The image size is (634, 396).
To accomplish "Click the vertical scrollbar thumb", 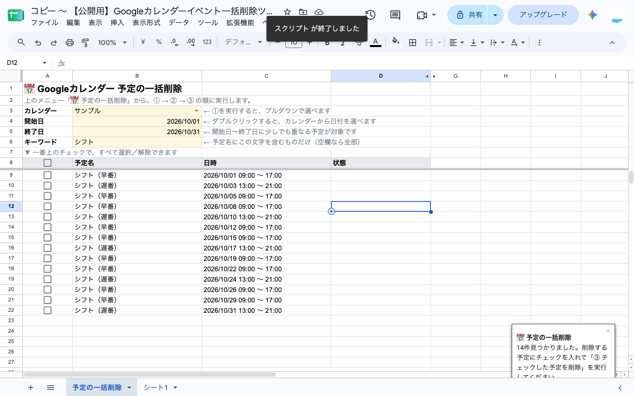I will [x=631, y=177].
